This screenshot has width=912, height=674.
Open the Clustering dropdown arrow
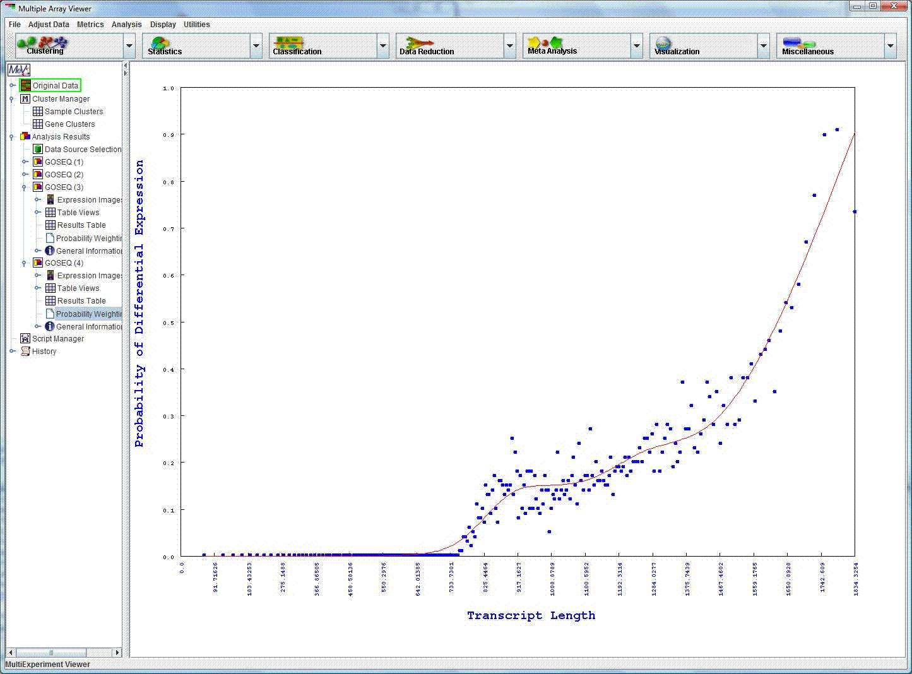pos(129,46)
